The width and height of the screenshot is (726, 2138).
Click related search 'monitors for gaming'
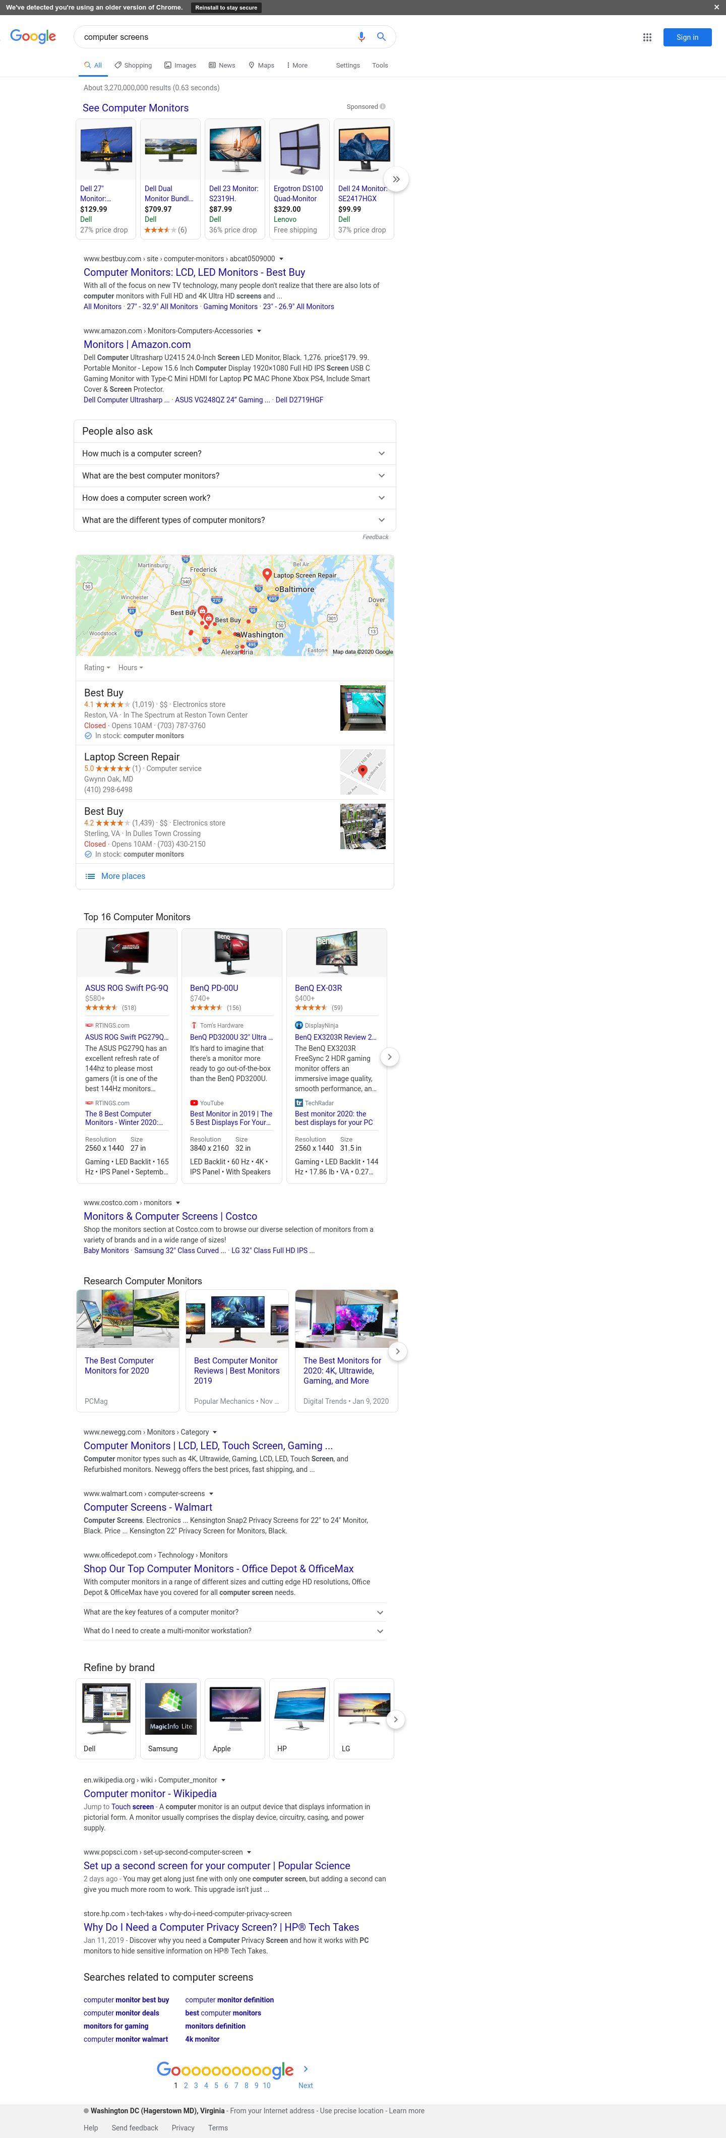(116, 2026)
